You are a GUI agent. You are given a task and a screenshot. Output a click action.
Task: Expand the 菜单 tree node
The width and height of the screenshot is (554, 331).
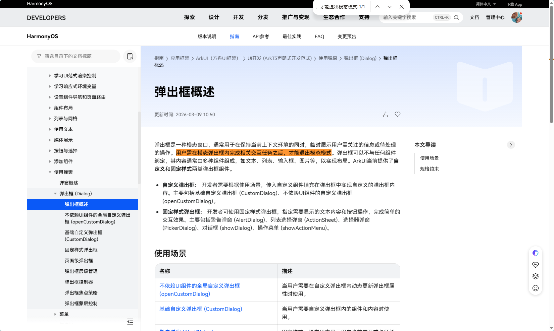[55, 314]
